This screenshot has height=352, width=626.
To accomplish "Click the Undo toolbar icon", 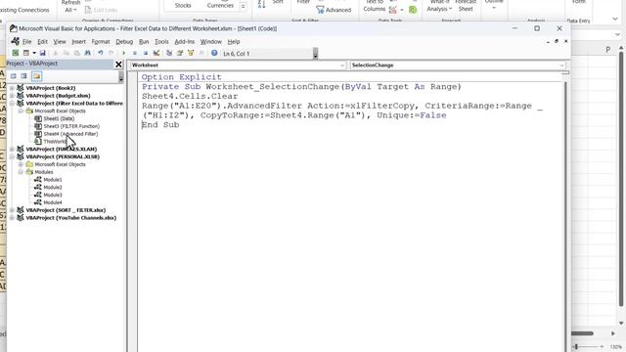I will click(100, 53).
